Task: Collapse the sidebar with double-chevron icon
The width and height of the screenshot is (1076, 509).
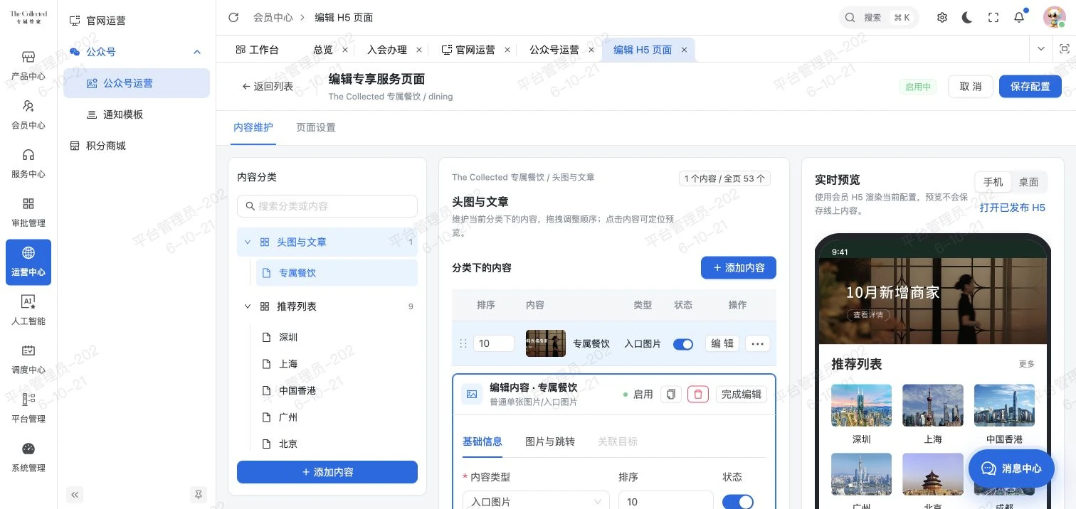Action: point(75,495)
